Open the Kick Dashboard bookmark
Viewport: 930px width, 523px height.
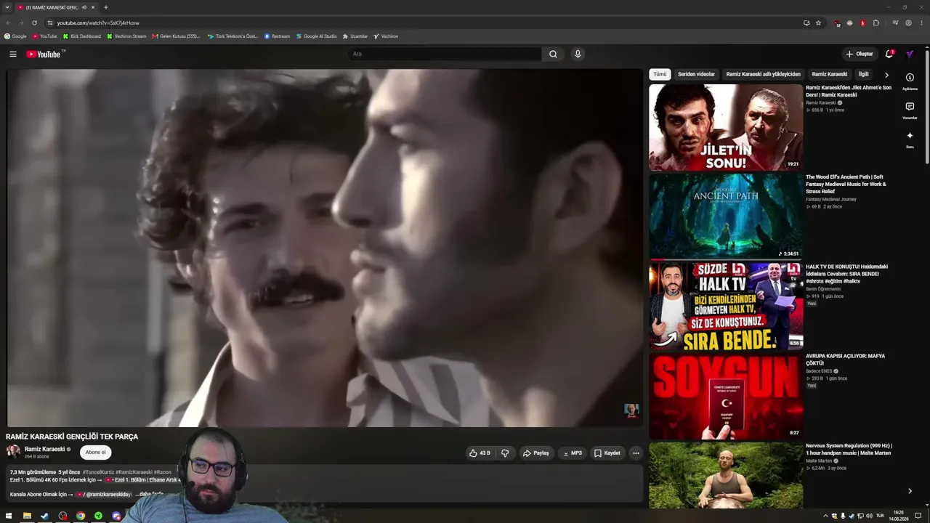[82, 36]
